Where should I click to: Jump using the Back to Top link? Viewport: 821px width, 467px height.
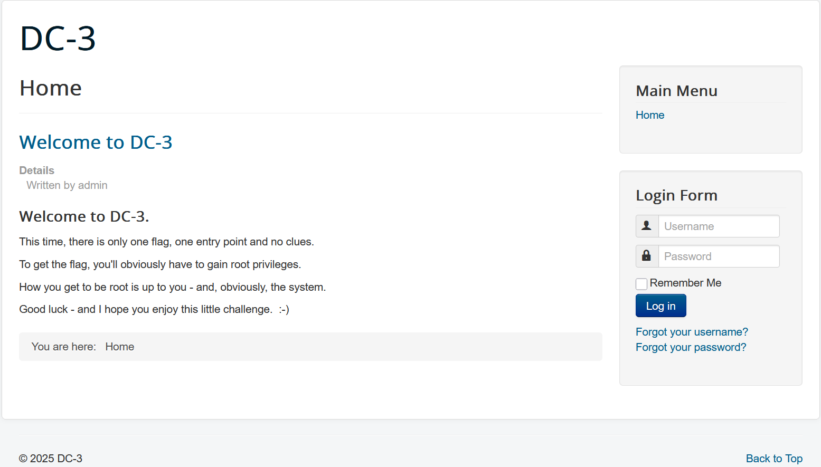774,459
